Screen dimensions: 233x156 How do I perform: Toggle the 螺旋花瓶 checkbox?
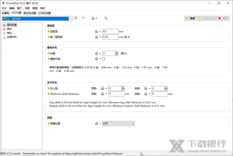tap(104, 59)
